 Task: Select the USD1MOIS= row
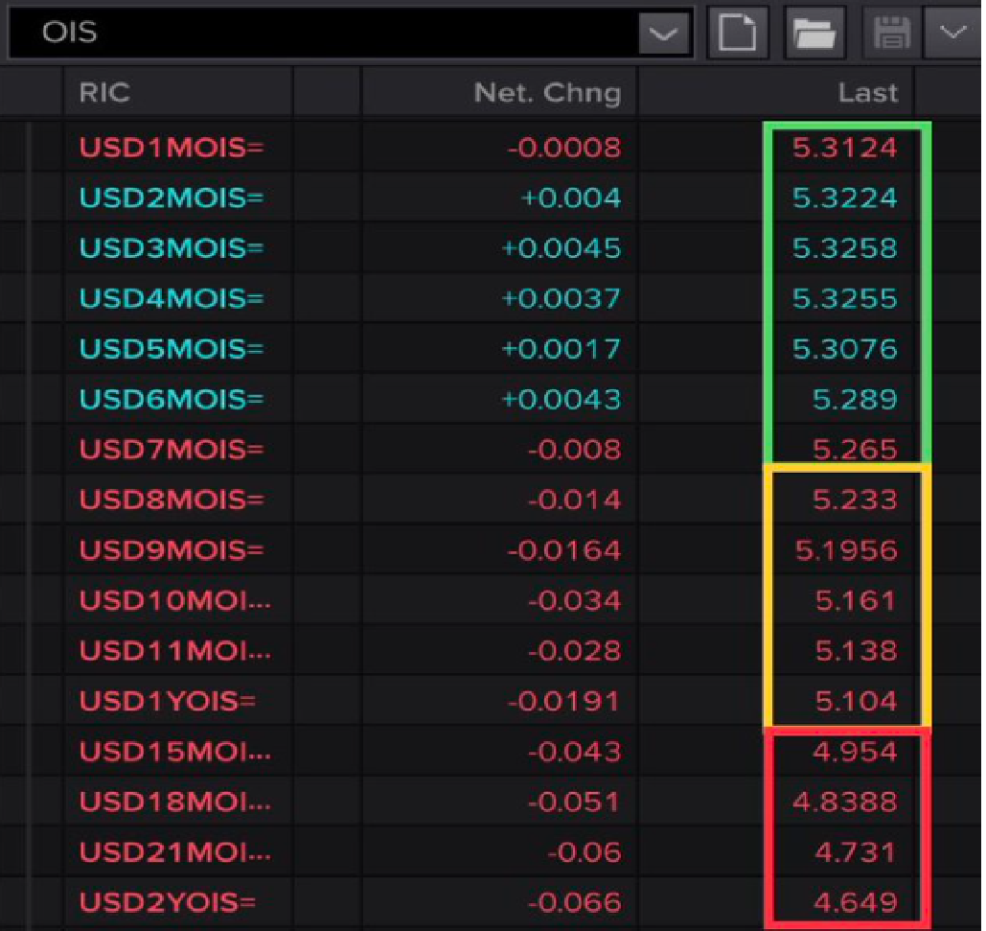(491, 148)
